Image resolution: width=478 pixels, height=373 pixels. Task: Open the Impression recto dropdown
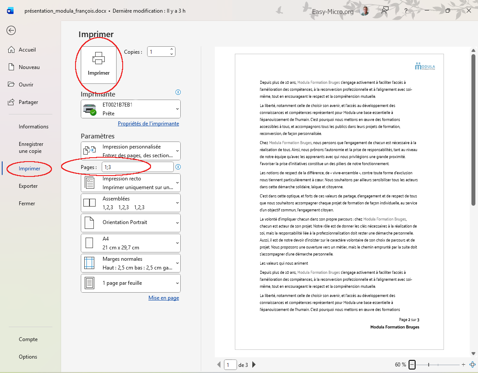pyautogui.click(x=130, y=183)
